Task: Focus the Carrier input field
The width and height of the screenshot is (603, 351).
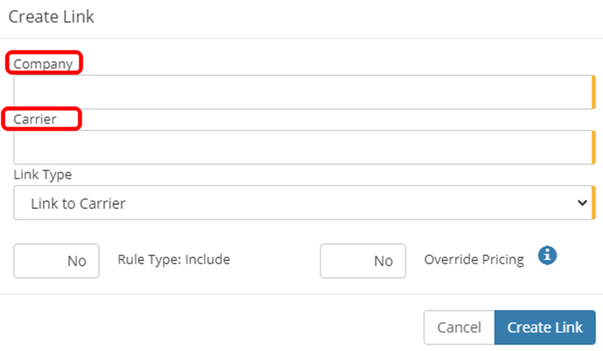Action: [301, 147]
